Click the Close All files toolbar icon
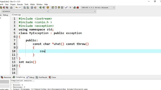This screenshot has width=161, height=90. [7, 7]
